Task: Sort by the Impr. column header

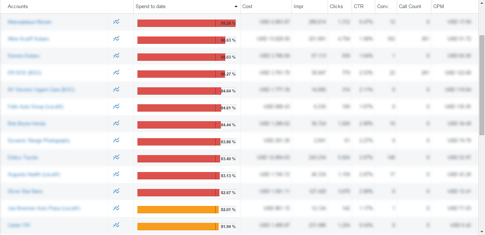Action: [x=299, y=6]
